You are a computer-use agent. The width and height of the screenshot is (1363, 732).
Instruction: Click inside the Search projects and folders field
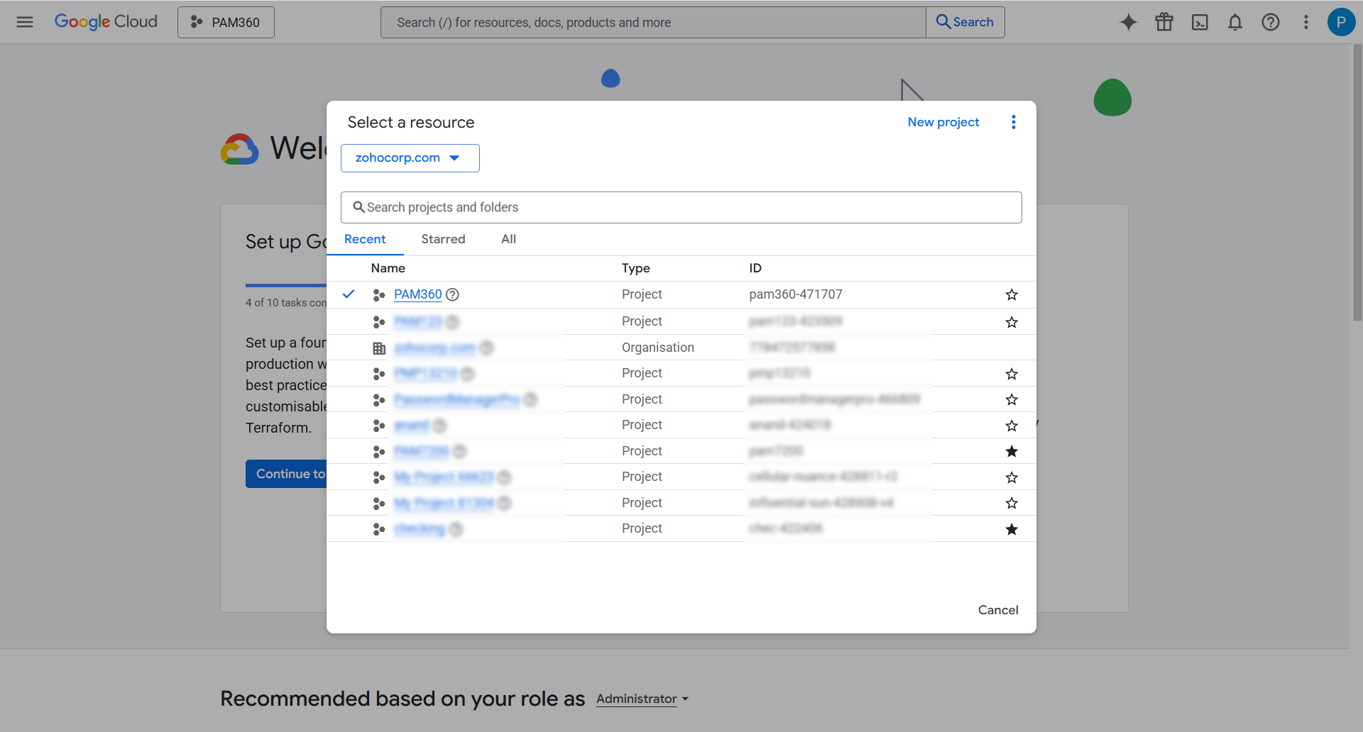681,207
